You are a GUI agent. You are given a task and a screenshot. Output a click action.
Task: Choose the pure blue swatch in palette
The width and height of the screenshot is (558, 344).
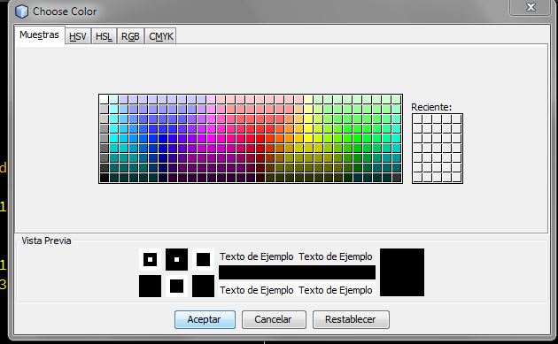coord(163,139)
